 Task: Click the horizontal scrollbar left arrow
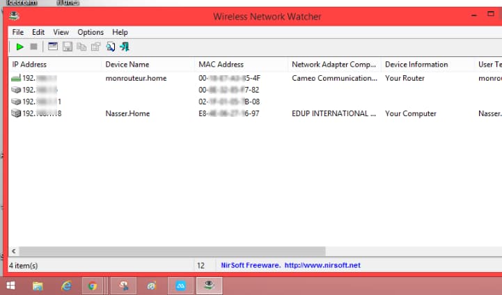click(14, 251)
